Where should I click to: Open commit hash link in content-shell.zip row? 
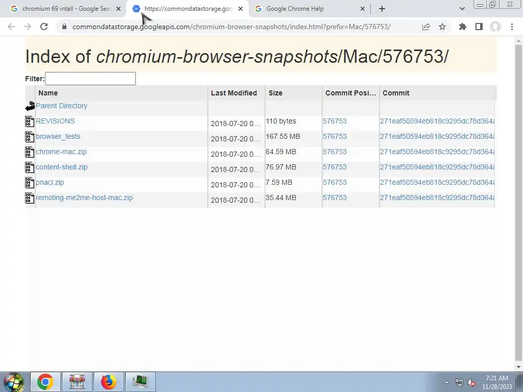pyautogui.click(x=437, y=167)
